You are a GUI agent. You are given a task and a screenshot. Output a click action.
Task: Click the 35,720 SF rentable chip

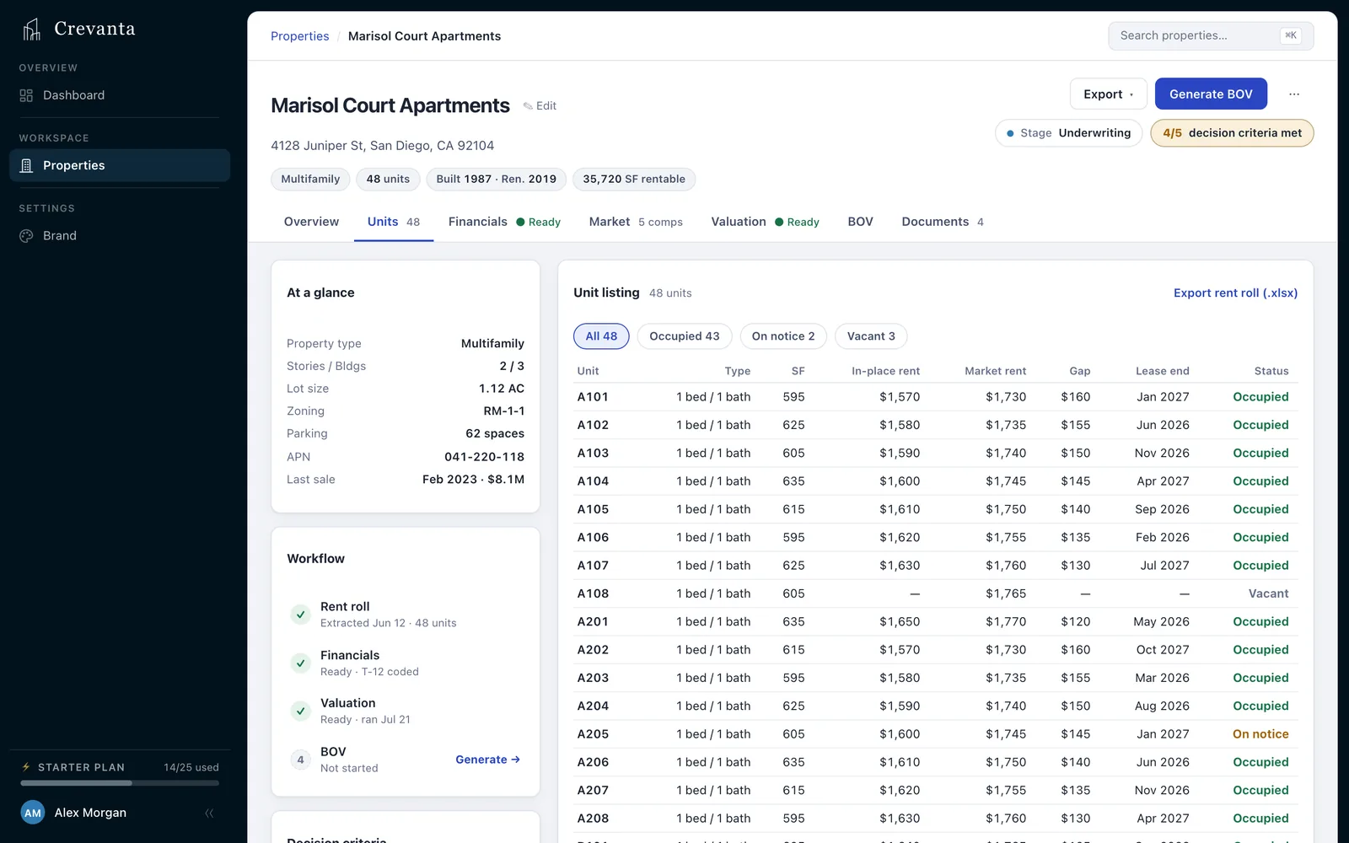[634, 179]
